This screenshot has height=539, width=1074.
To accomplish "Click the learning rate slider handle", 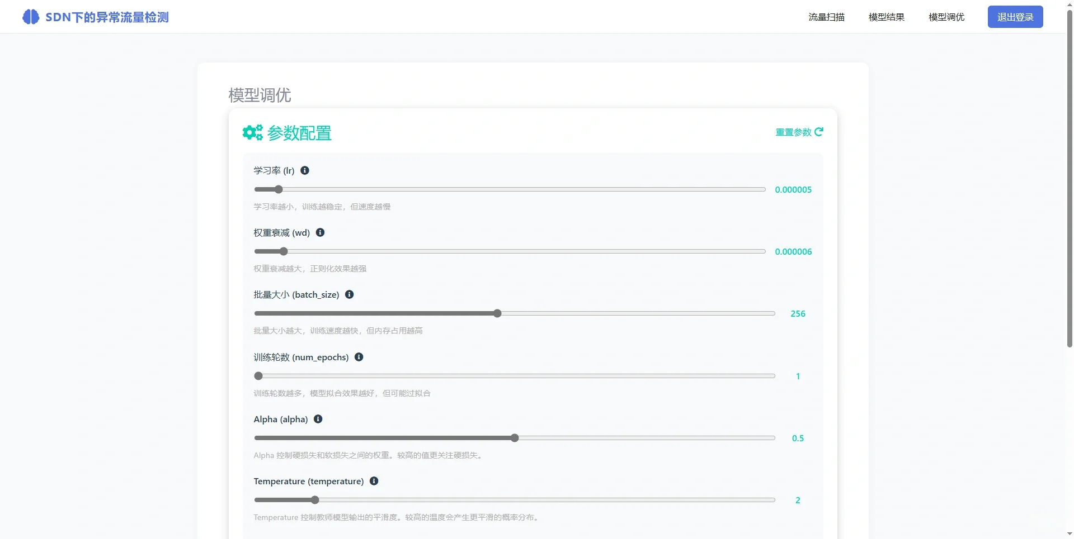I will (278, 189).
